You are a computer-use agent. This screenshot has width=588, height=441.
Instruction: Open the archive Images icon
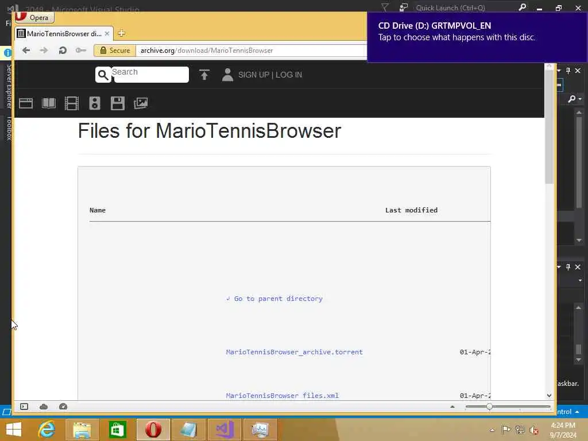[141, 103]
